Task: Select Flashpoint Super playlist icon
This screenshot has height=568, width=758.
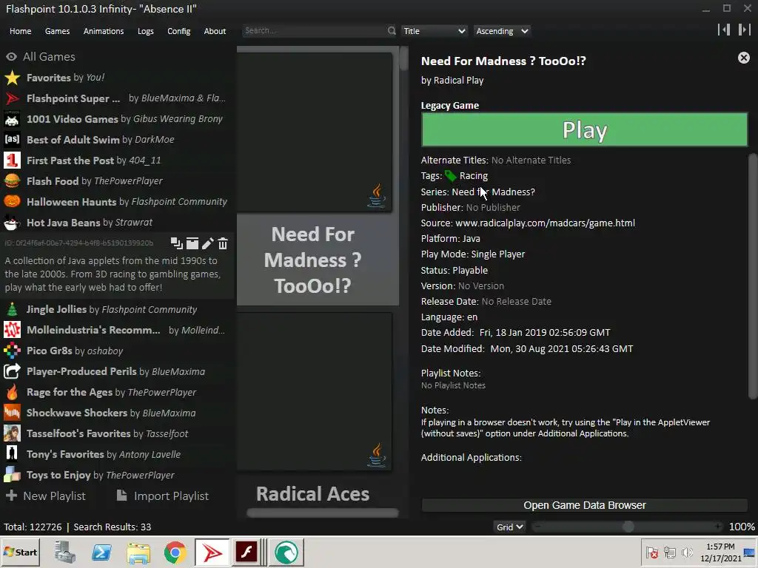Action: (x=12, y=98)
